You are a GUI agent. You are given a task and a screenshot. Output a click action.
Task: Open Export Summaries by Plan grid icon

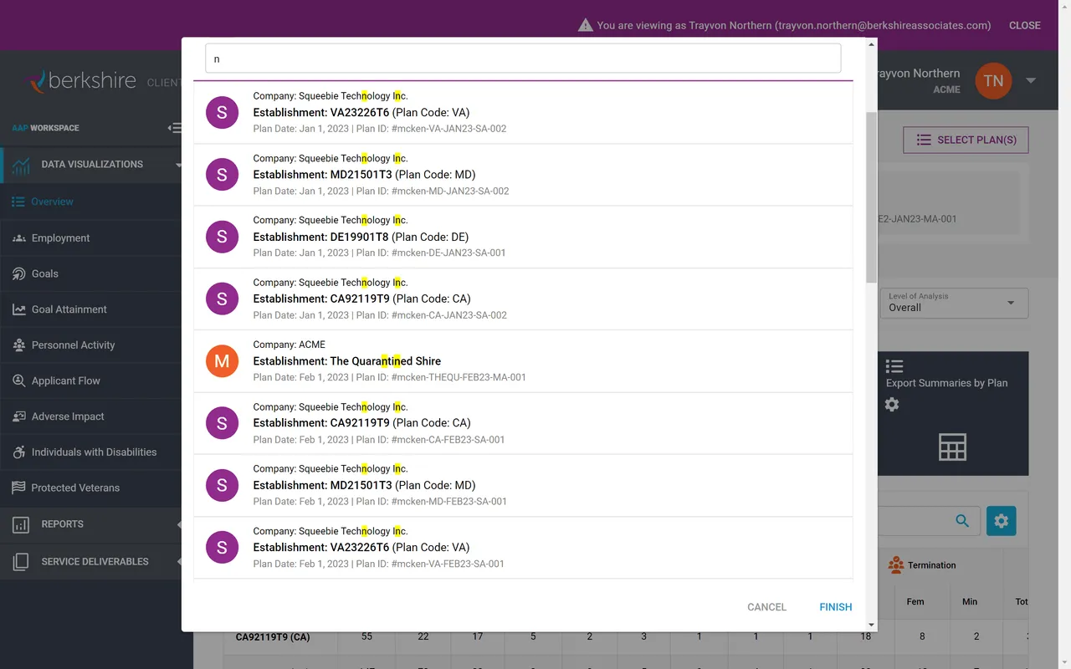tap(952, 447)
